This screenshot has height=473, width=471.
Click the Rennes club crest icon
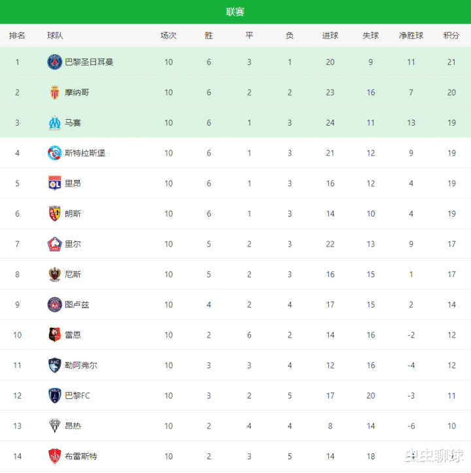pyautogui.click(x=55, y=335)
